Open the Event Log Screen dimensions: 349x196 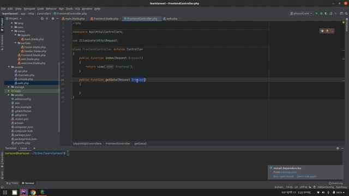point(336,183)
